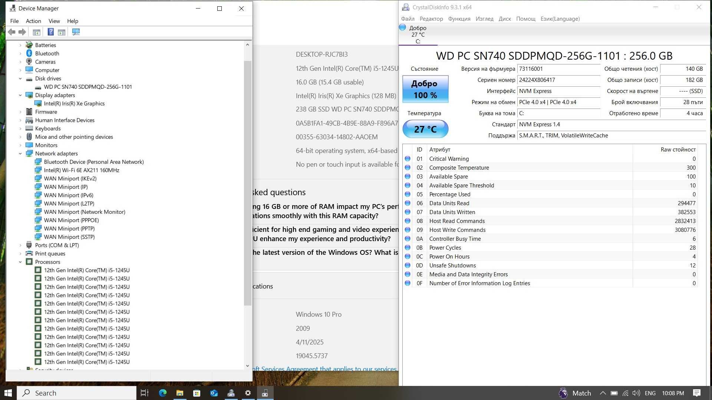Click the taskbar Search box

coord(76,393)
